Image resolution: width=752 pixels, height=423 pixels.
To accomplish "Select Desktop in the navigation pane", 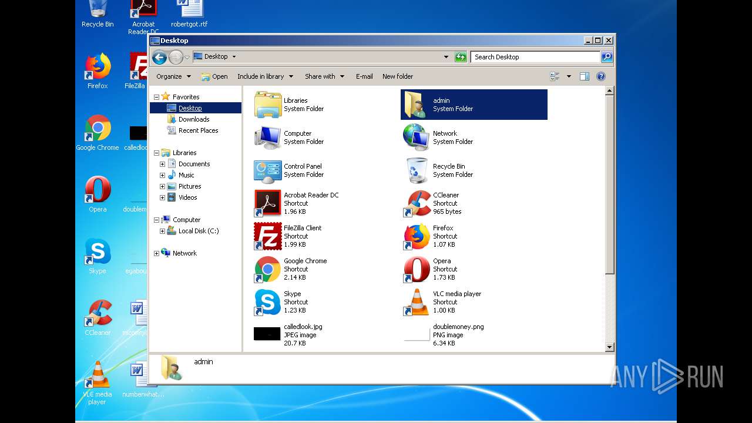I will [x=196, y=108].
